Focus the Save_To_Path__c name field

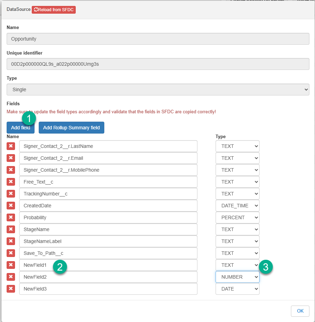click(x=108, y=253)
